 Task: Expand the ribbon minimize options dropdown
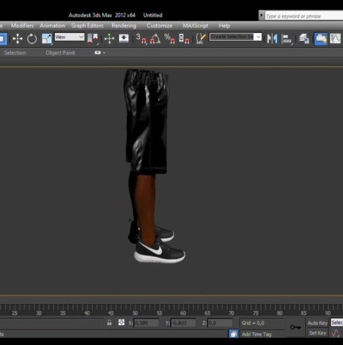click(100, 52)
